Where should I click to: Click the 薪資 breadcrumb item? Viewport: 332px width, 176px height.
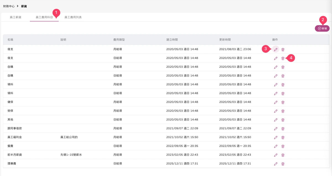pyautogui.click(x=24, y=6)
